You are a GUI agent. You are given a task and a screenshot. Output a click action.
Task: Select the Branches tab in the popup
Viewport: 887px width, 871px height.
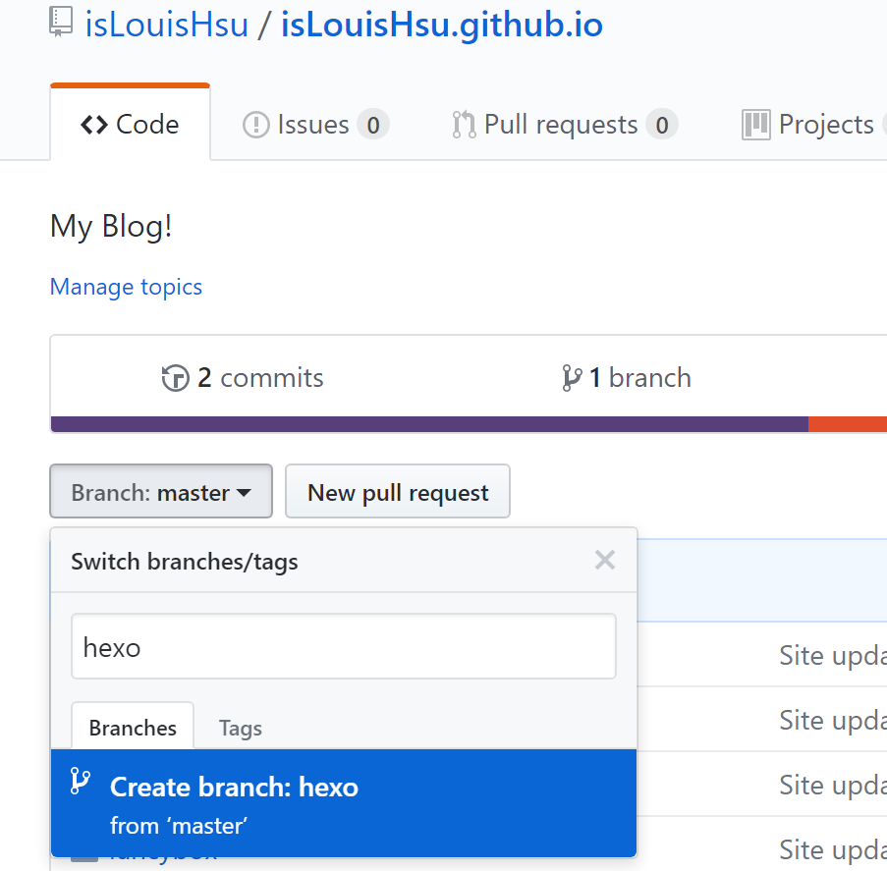coord(133,727)
